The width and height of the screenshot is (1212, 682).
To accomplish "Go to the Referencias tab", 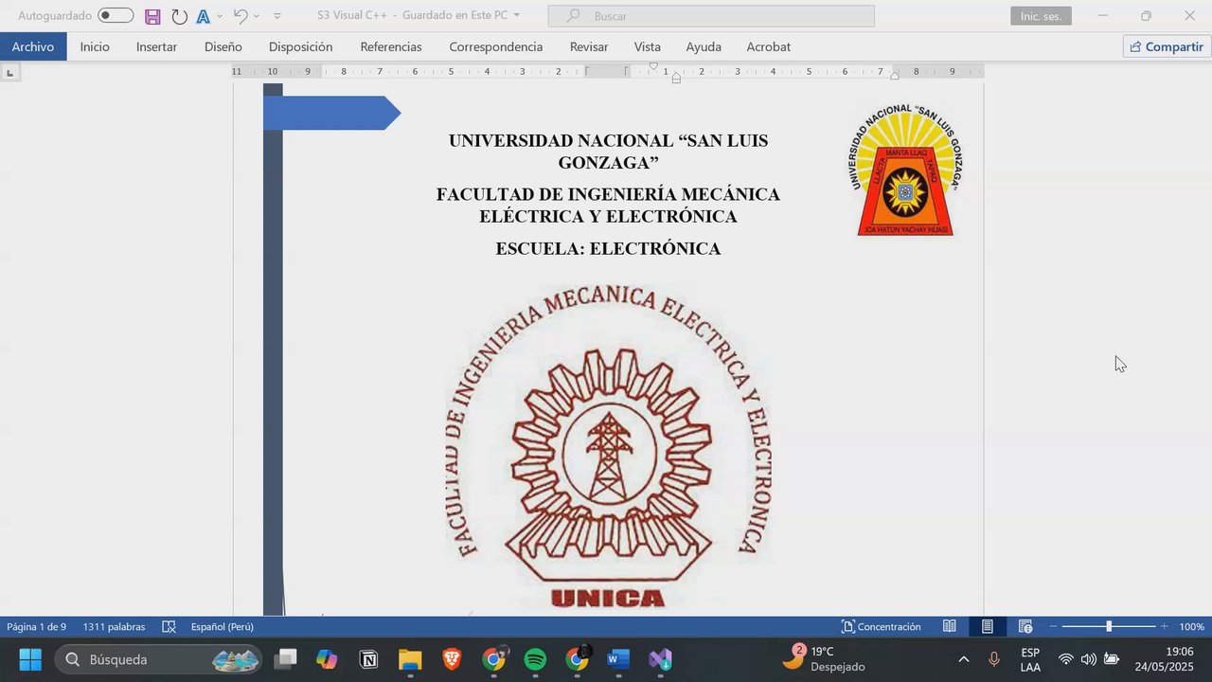I will click(391, 46).
